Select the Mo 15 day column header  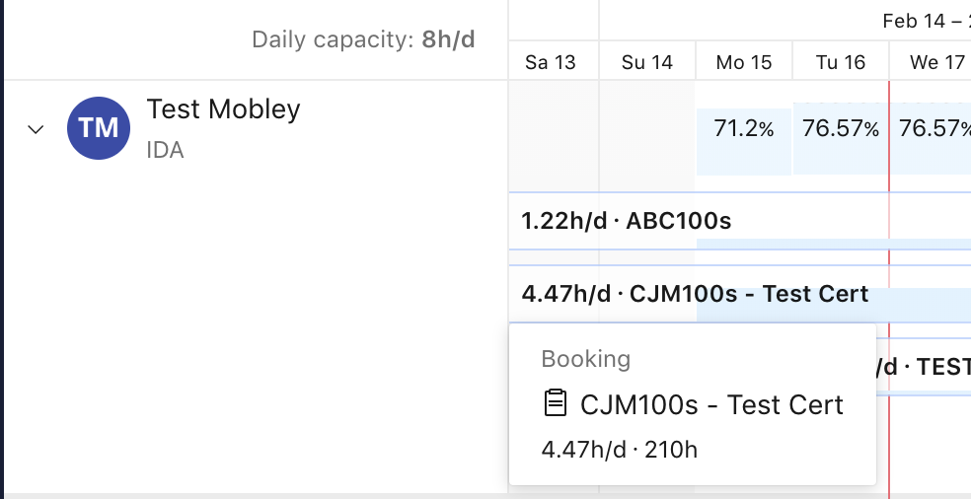pos(744,62)
